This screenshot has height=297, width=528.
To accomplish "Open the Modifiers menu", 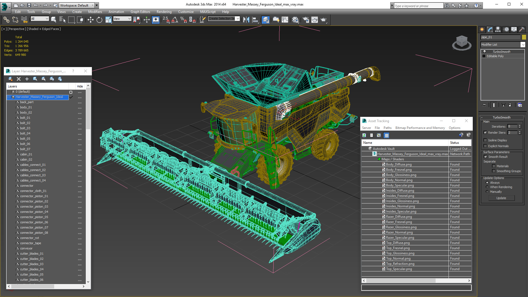I will (x=95, y=12).
